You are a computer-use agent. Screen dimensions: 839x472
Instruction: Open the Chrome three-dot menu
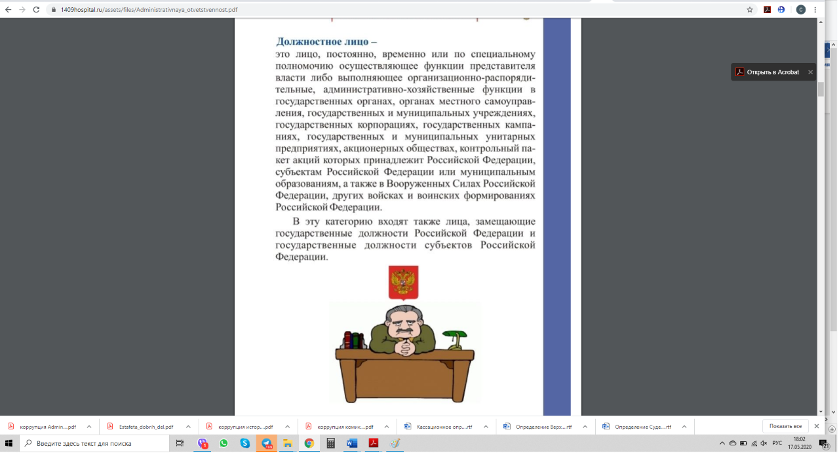[x=817, y=10]
